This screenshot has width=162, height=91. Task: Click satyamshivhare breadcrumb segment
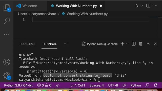click(x=44, y=14)
